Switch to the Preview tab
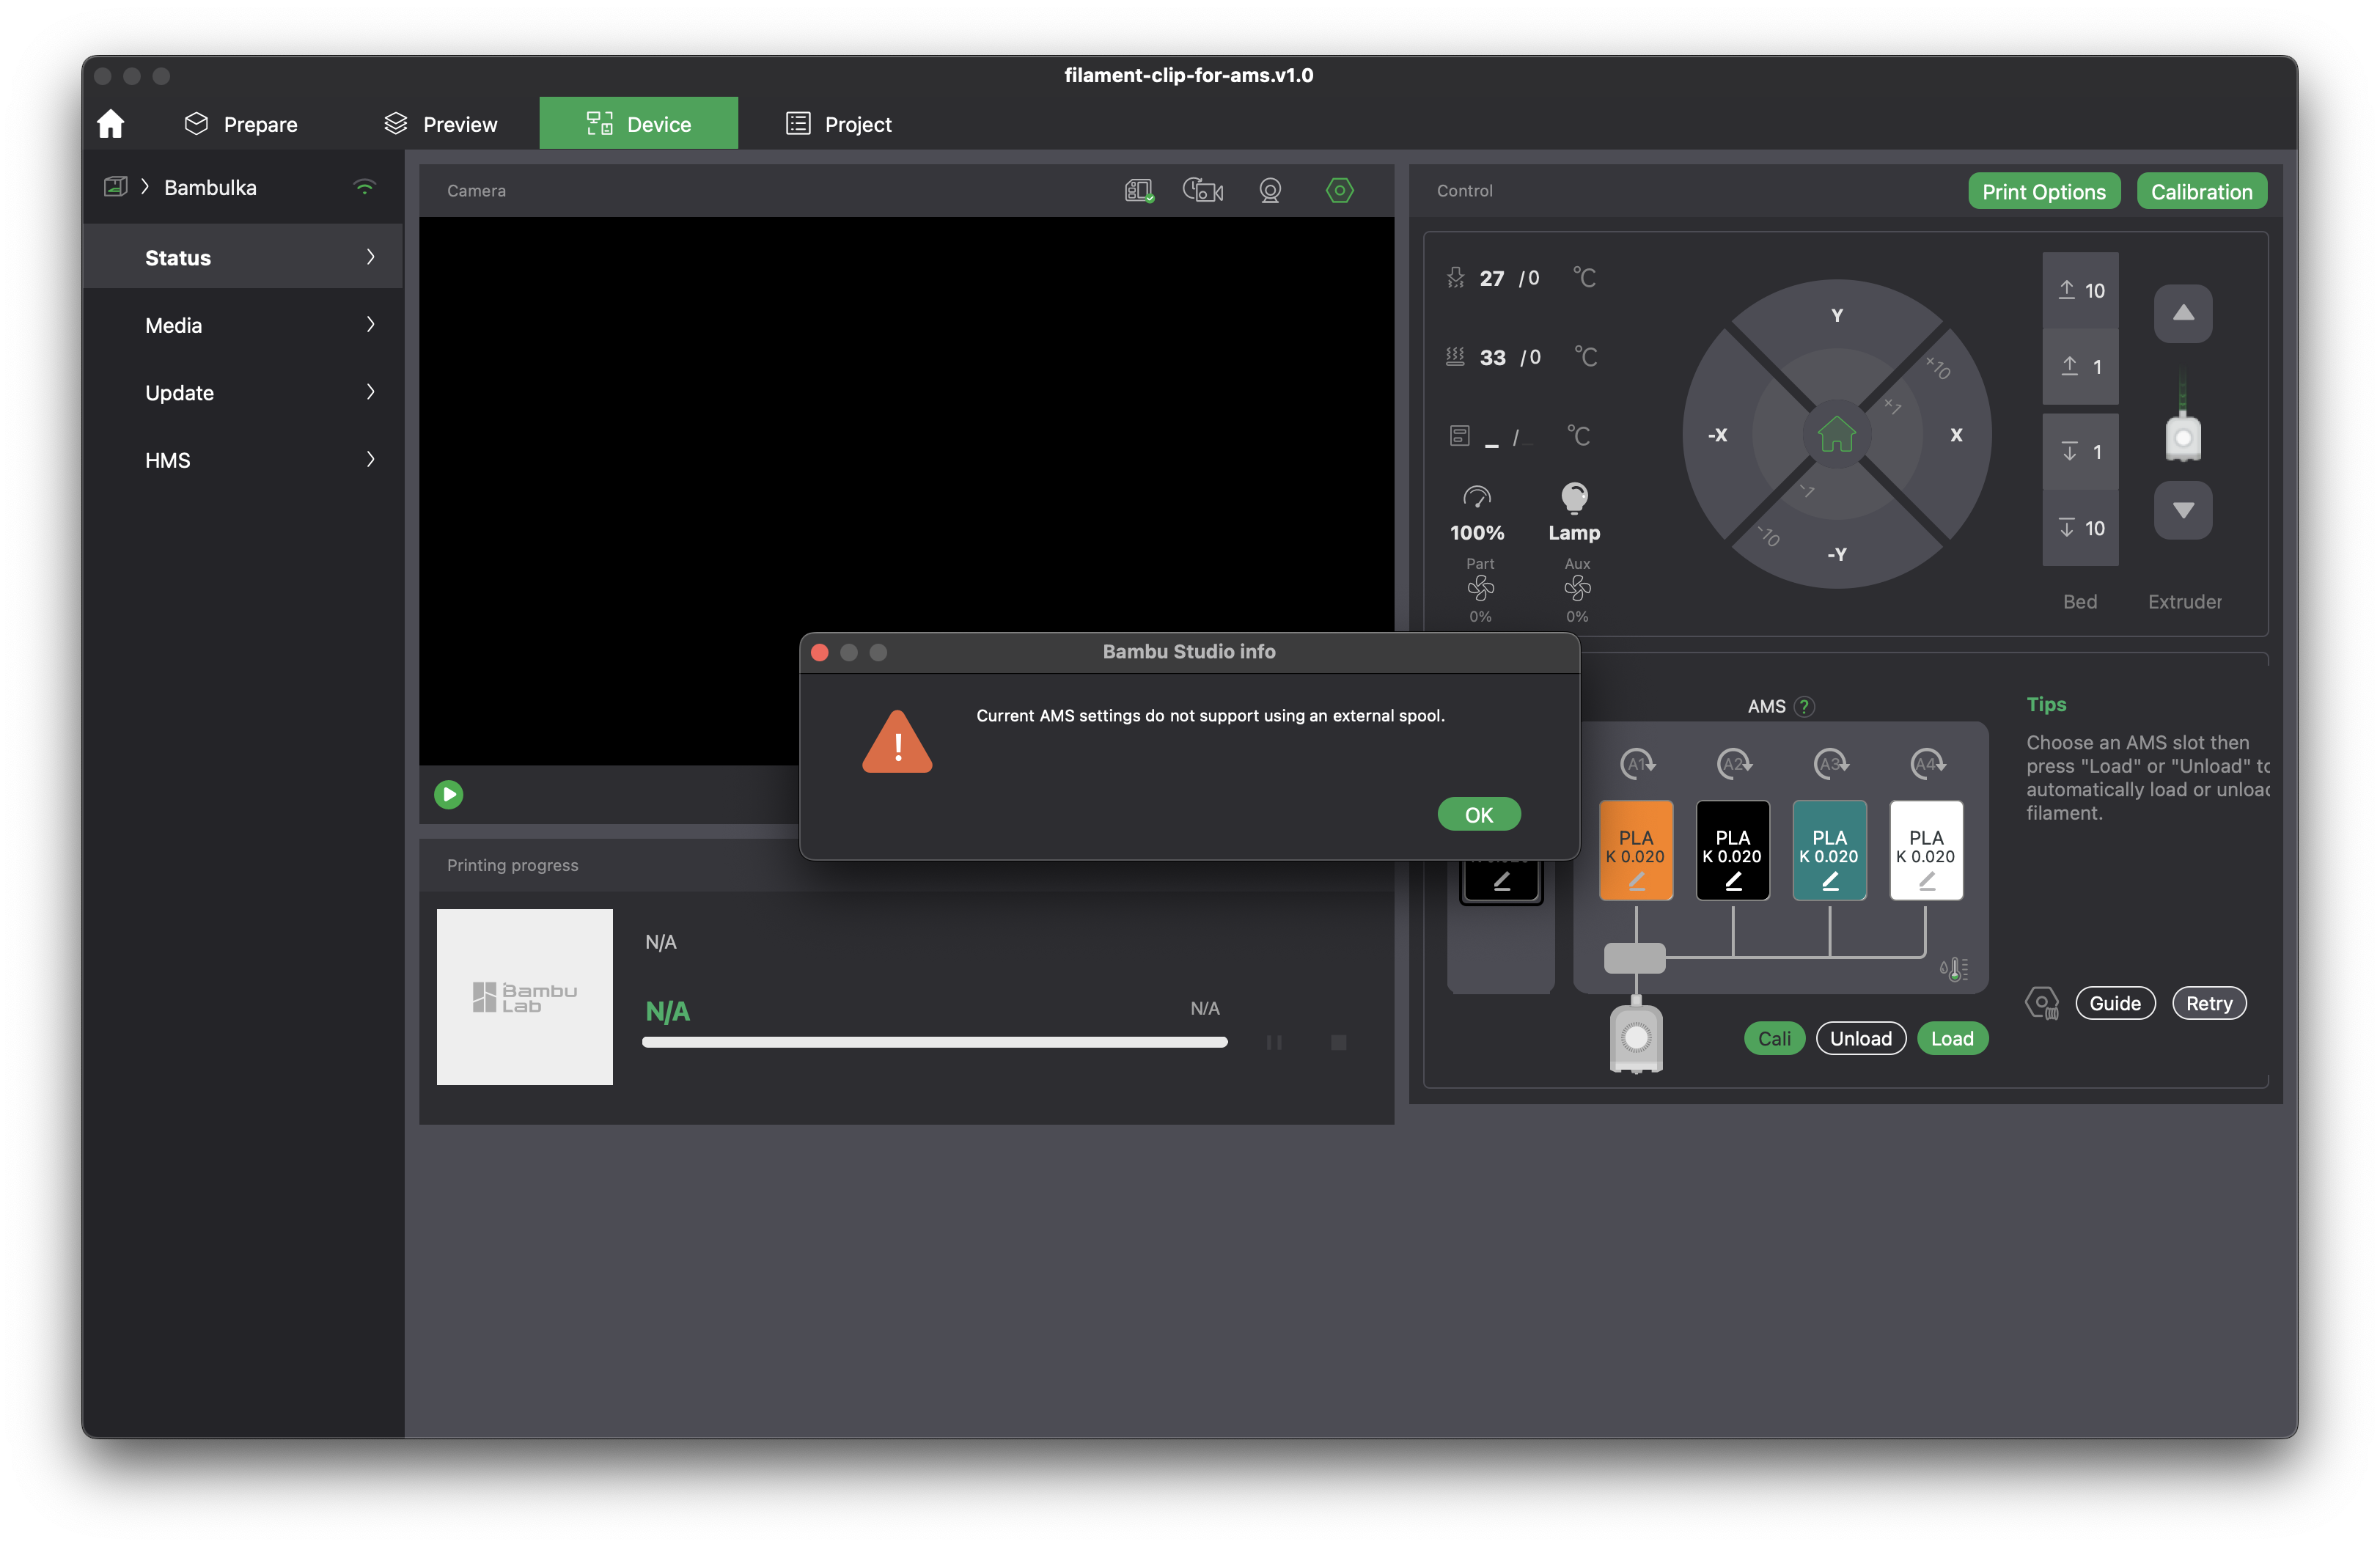This screenshot has height=1547, width=2380. (x=440, y=124)
